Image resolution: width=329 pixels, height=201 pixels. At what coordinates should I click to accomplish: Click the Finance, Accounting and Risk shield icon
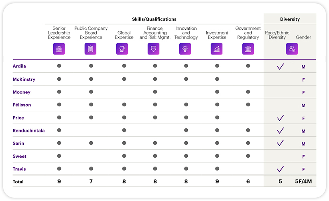[153, 49]
